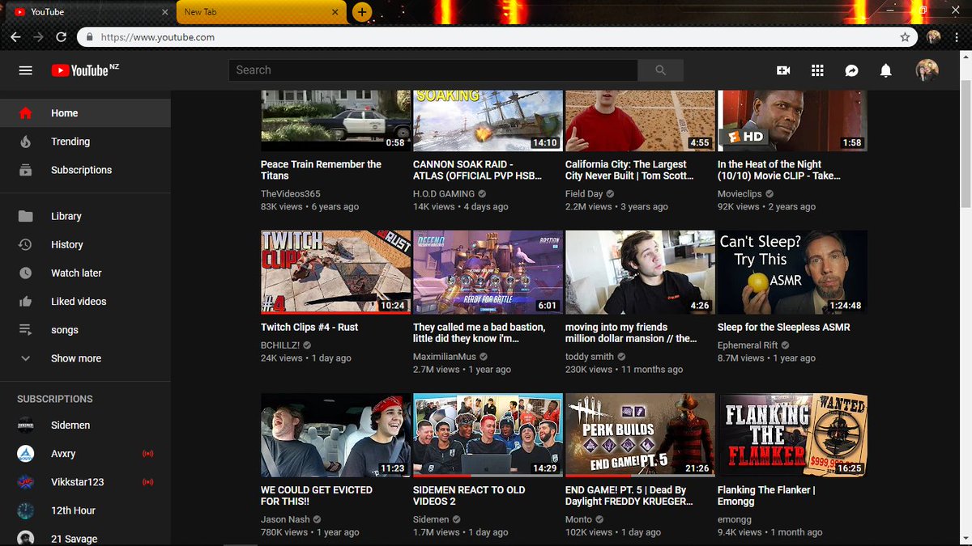Go to Home in sidebar
Viewport: 972px width, 546px height.
tap(85, 113)
